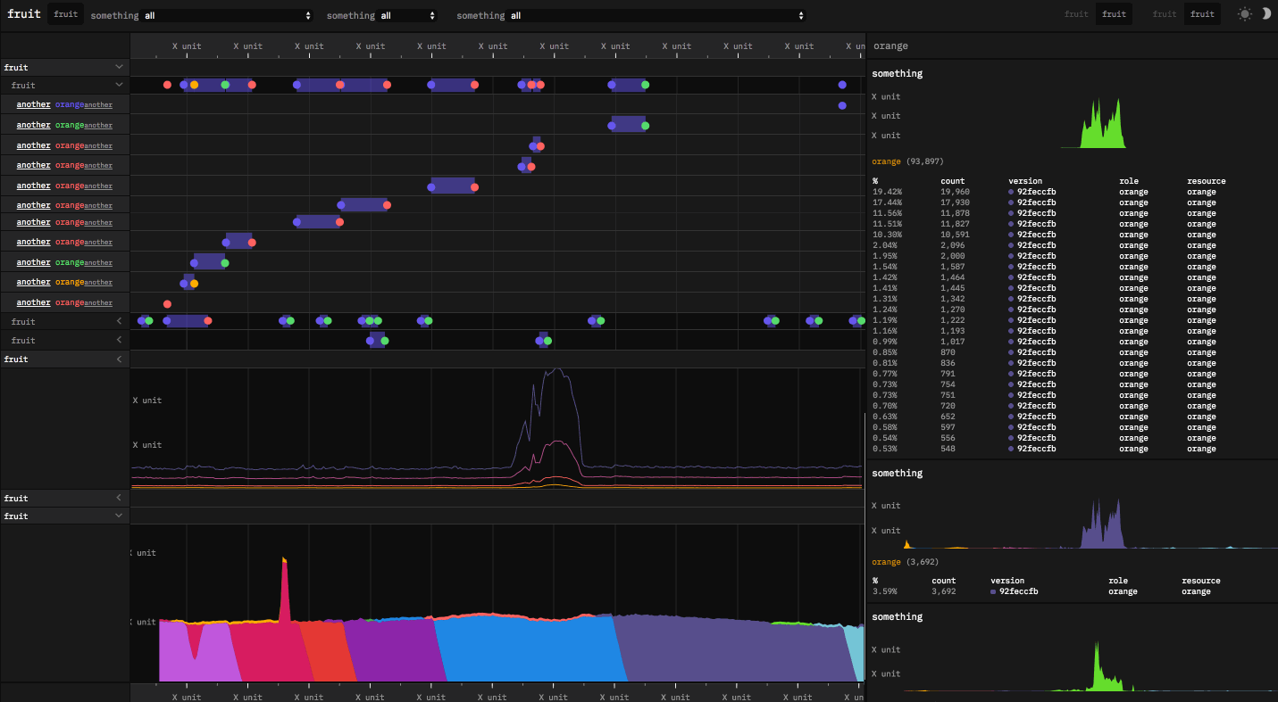
Task: Click the purple dot at far right of top timeline row
Action: coord(842,85)
